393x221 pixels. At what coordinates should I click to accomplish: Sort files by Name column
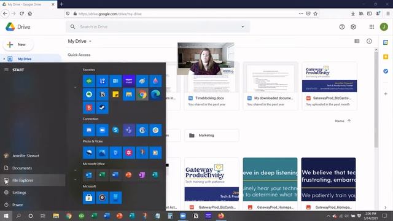coord(340,121)
